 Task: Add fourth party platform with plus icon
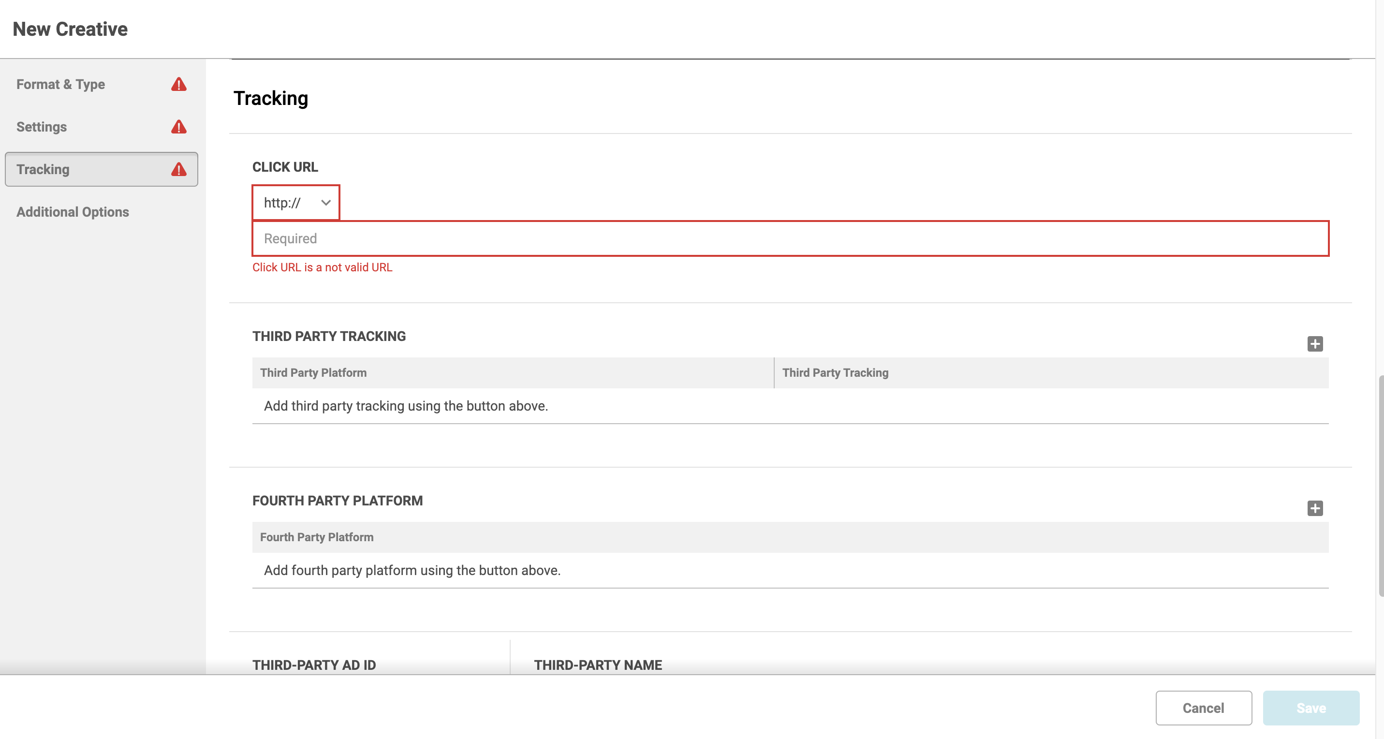point(1315,508)
